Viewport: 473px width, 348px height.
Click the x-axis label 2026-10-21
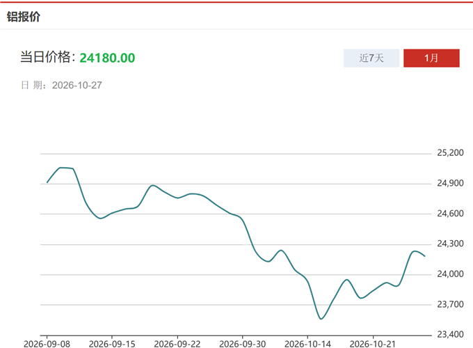coord(373,344)
